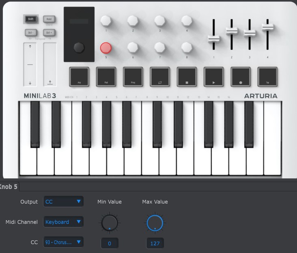Image resolution: width=297 pixels, height=253 pixels.
Task: Click the ARTURIA brand text
Action: click(x=261, y=96)
